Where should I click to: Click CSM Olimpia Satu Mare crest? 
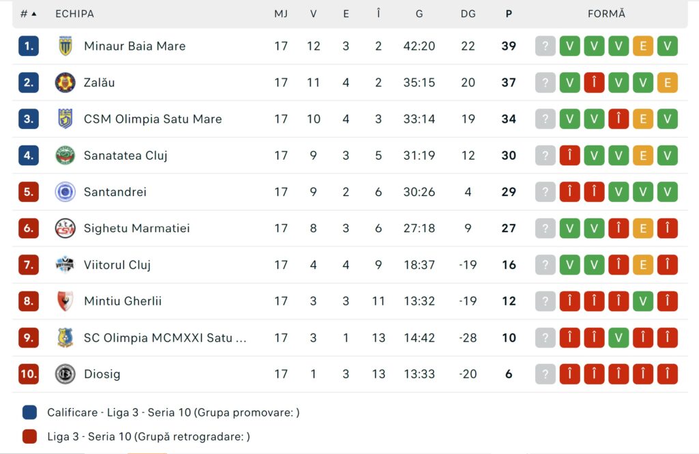(x=65, y=119)
